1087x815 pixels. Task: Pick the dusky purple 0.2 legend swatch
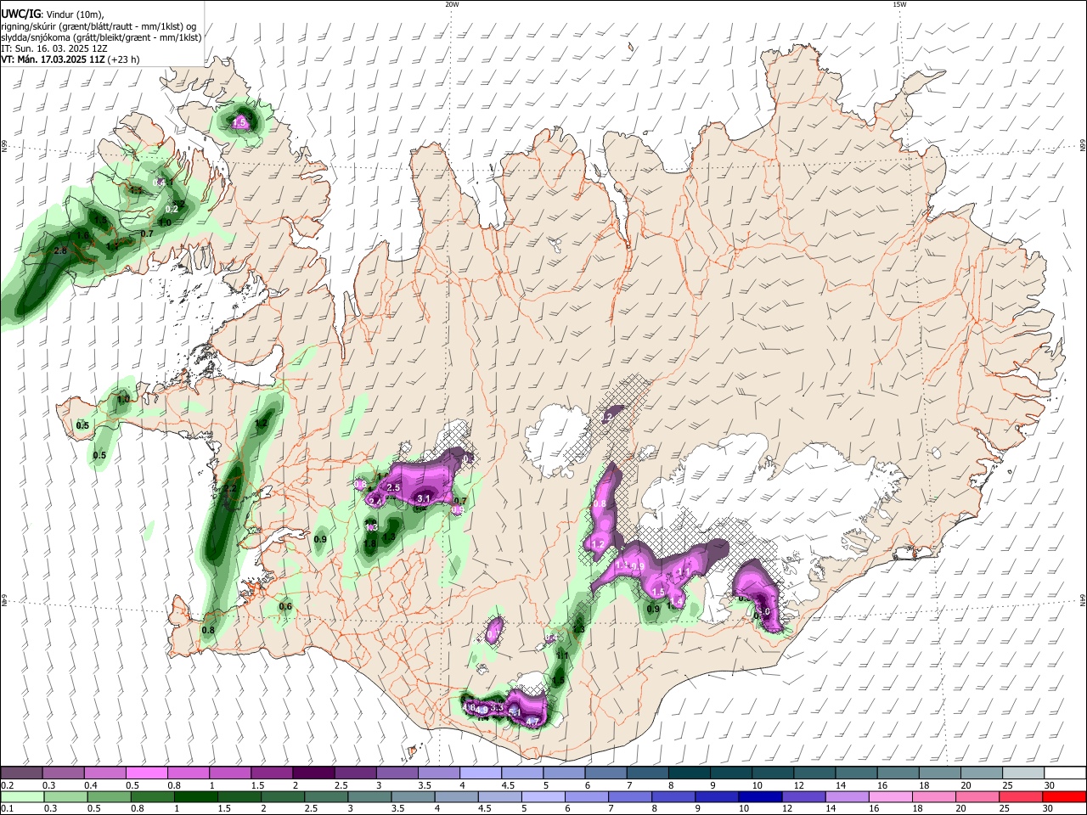[21, 773]
